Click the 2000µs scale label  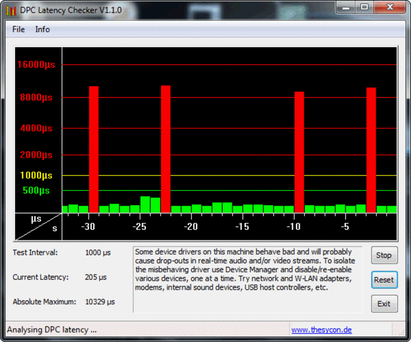pos(36,154)
